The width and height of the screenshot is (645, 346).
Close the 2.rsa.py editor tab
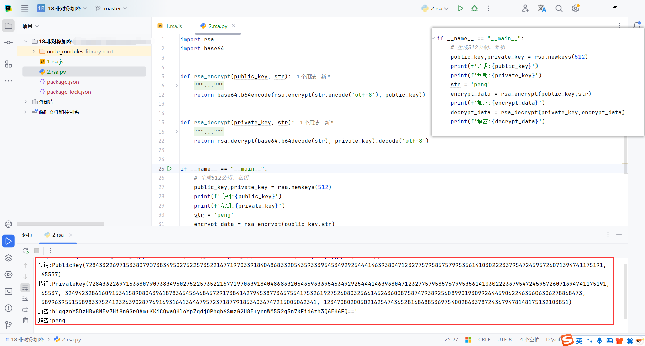(x=234, y=26)
